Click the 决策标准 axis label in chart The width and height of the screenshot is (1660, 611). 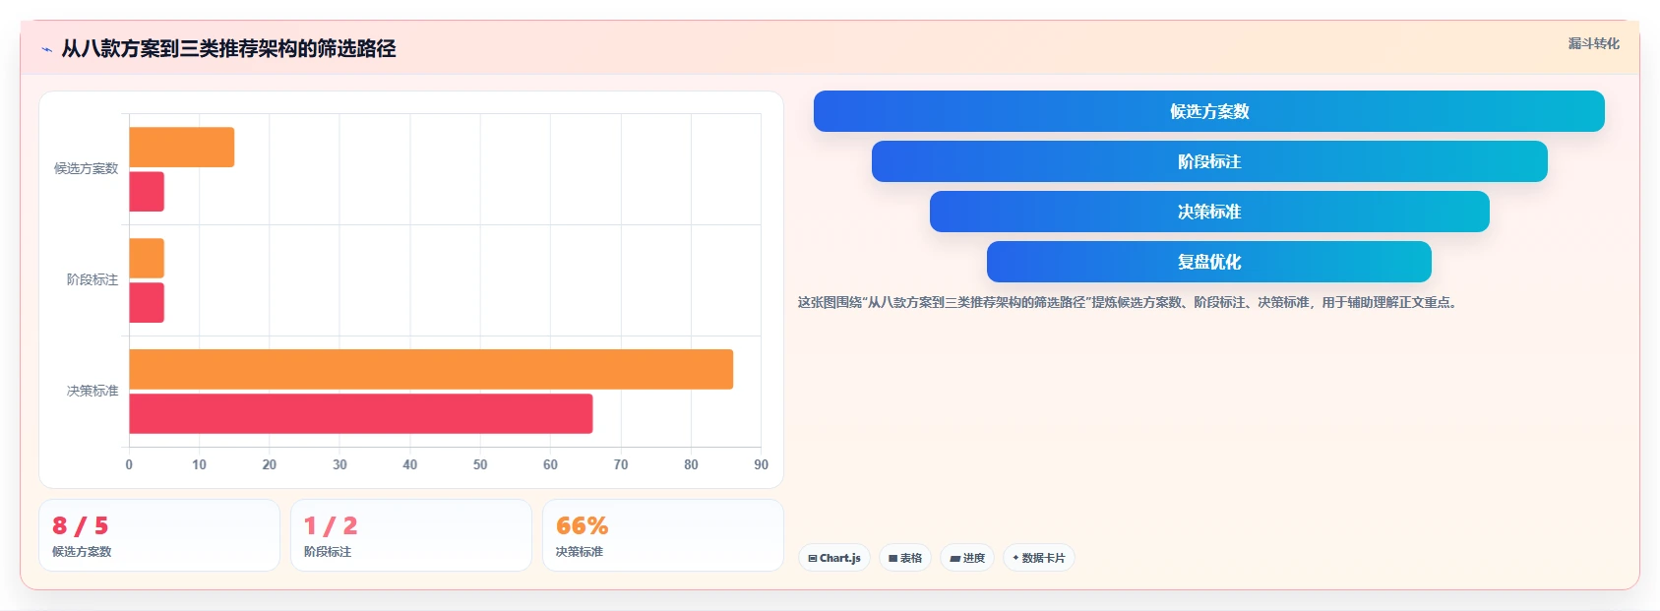(x=92, y=392)
